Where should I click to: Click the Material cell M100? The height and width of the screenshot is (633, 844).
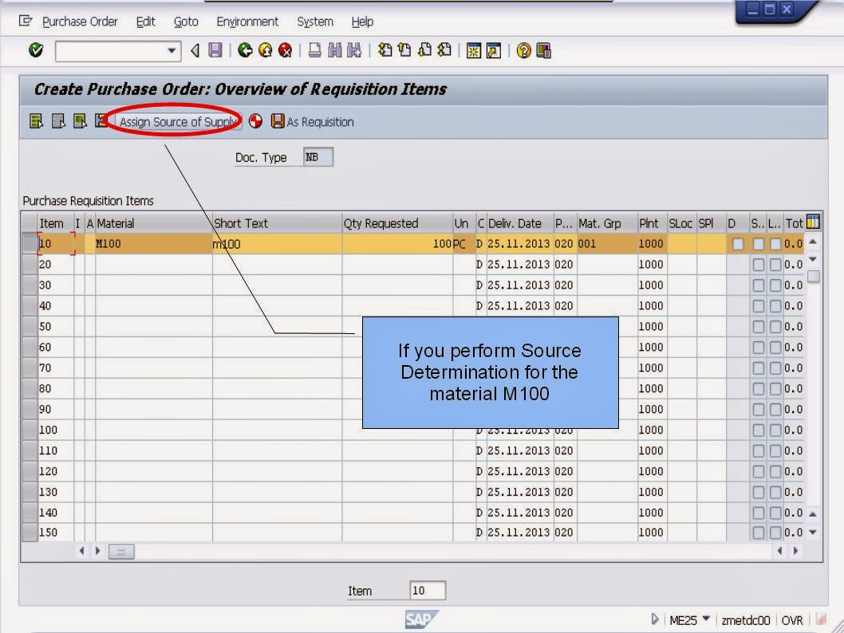coord(153,244)
